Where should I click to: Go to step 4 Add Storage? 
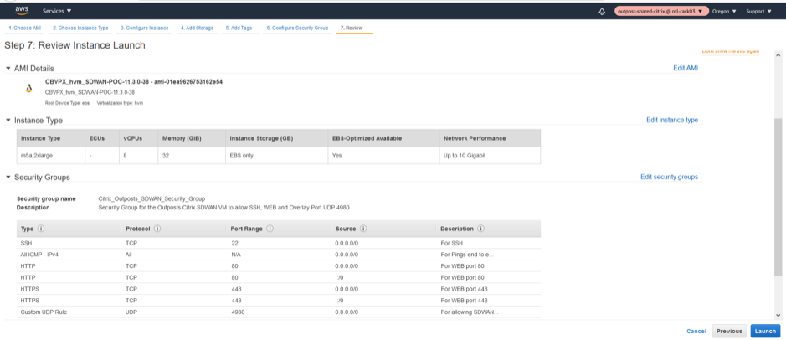[x=197, y=28]
